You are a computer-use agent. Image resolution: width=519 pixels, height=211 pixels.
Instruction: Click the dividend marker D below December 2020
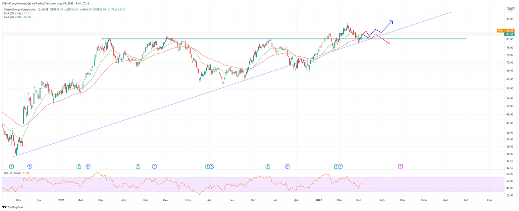30,166
